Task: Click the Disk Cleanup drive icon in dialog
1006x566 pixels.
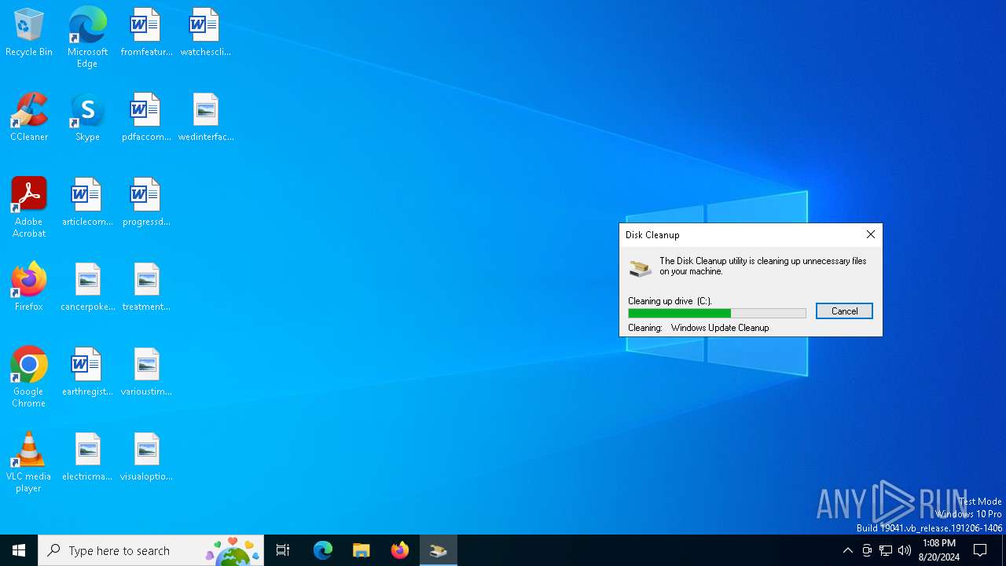Action: 641,268
